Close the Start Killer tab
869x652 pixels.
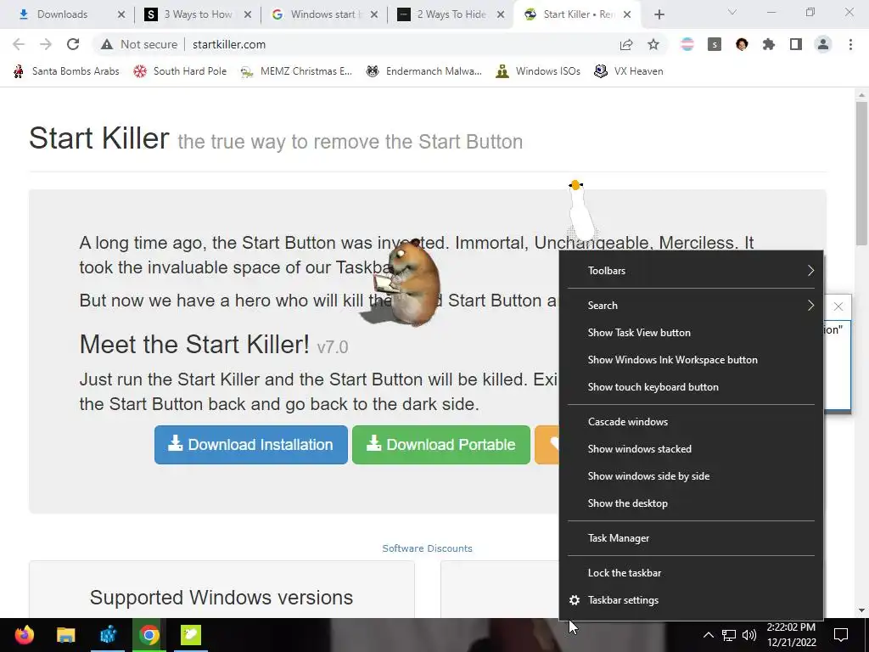(x=627, y=14)
